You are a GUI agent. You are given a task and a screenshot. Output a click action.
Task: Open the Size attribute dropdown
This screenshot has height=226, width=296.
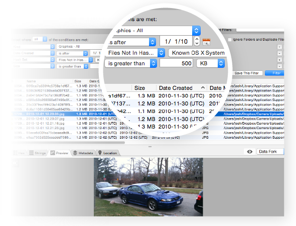[x=33, y=66]
